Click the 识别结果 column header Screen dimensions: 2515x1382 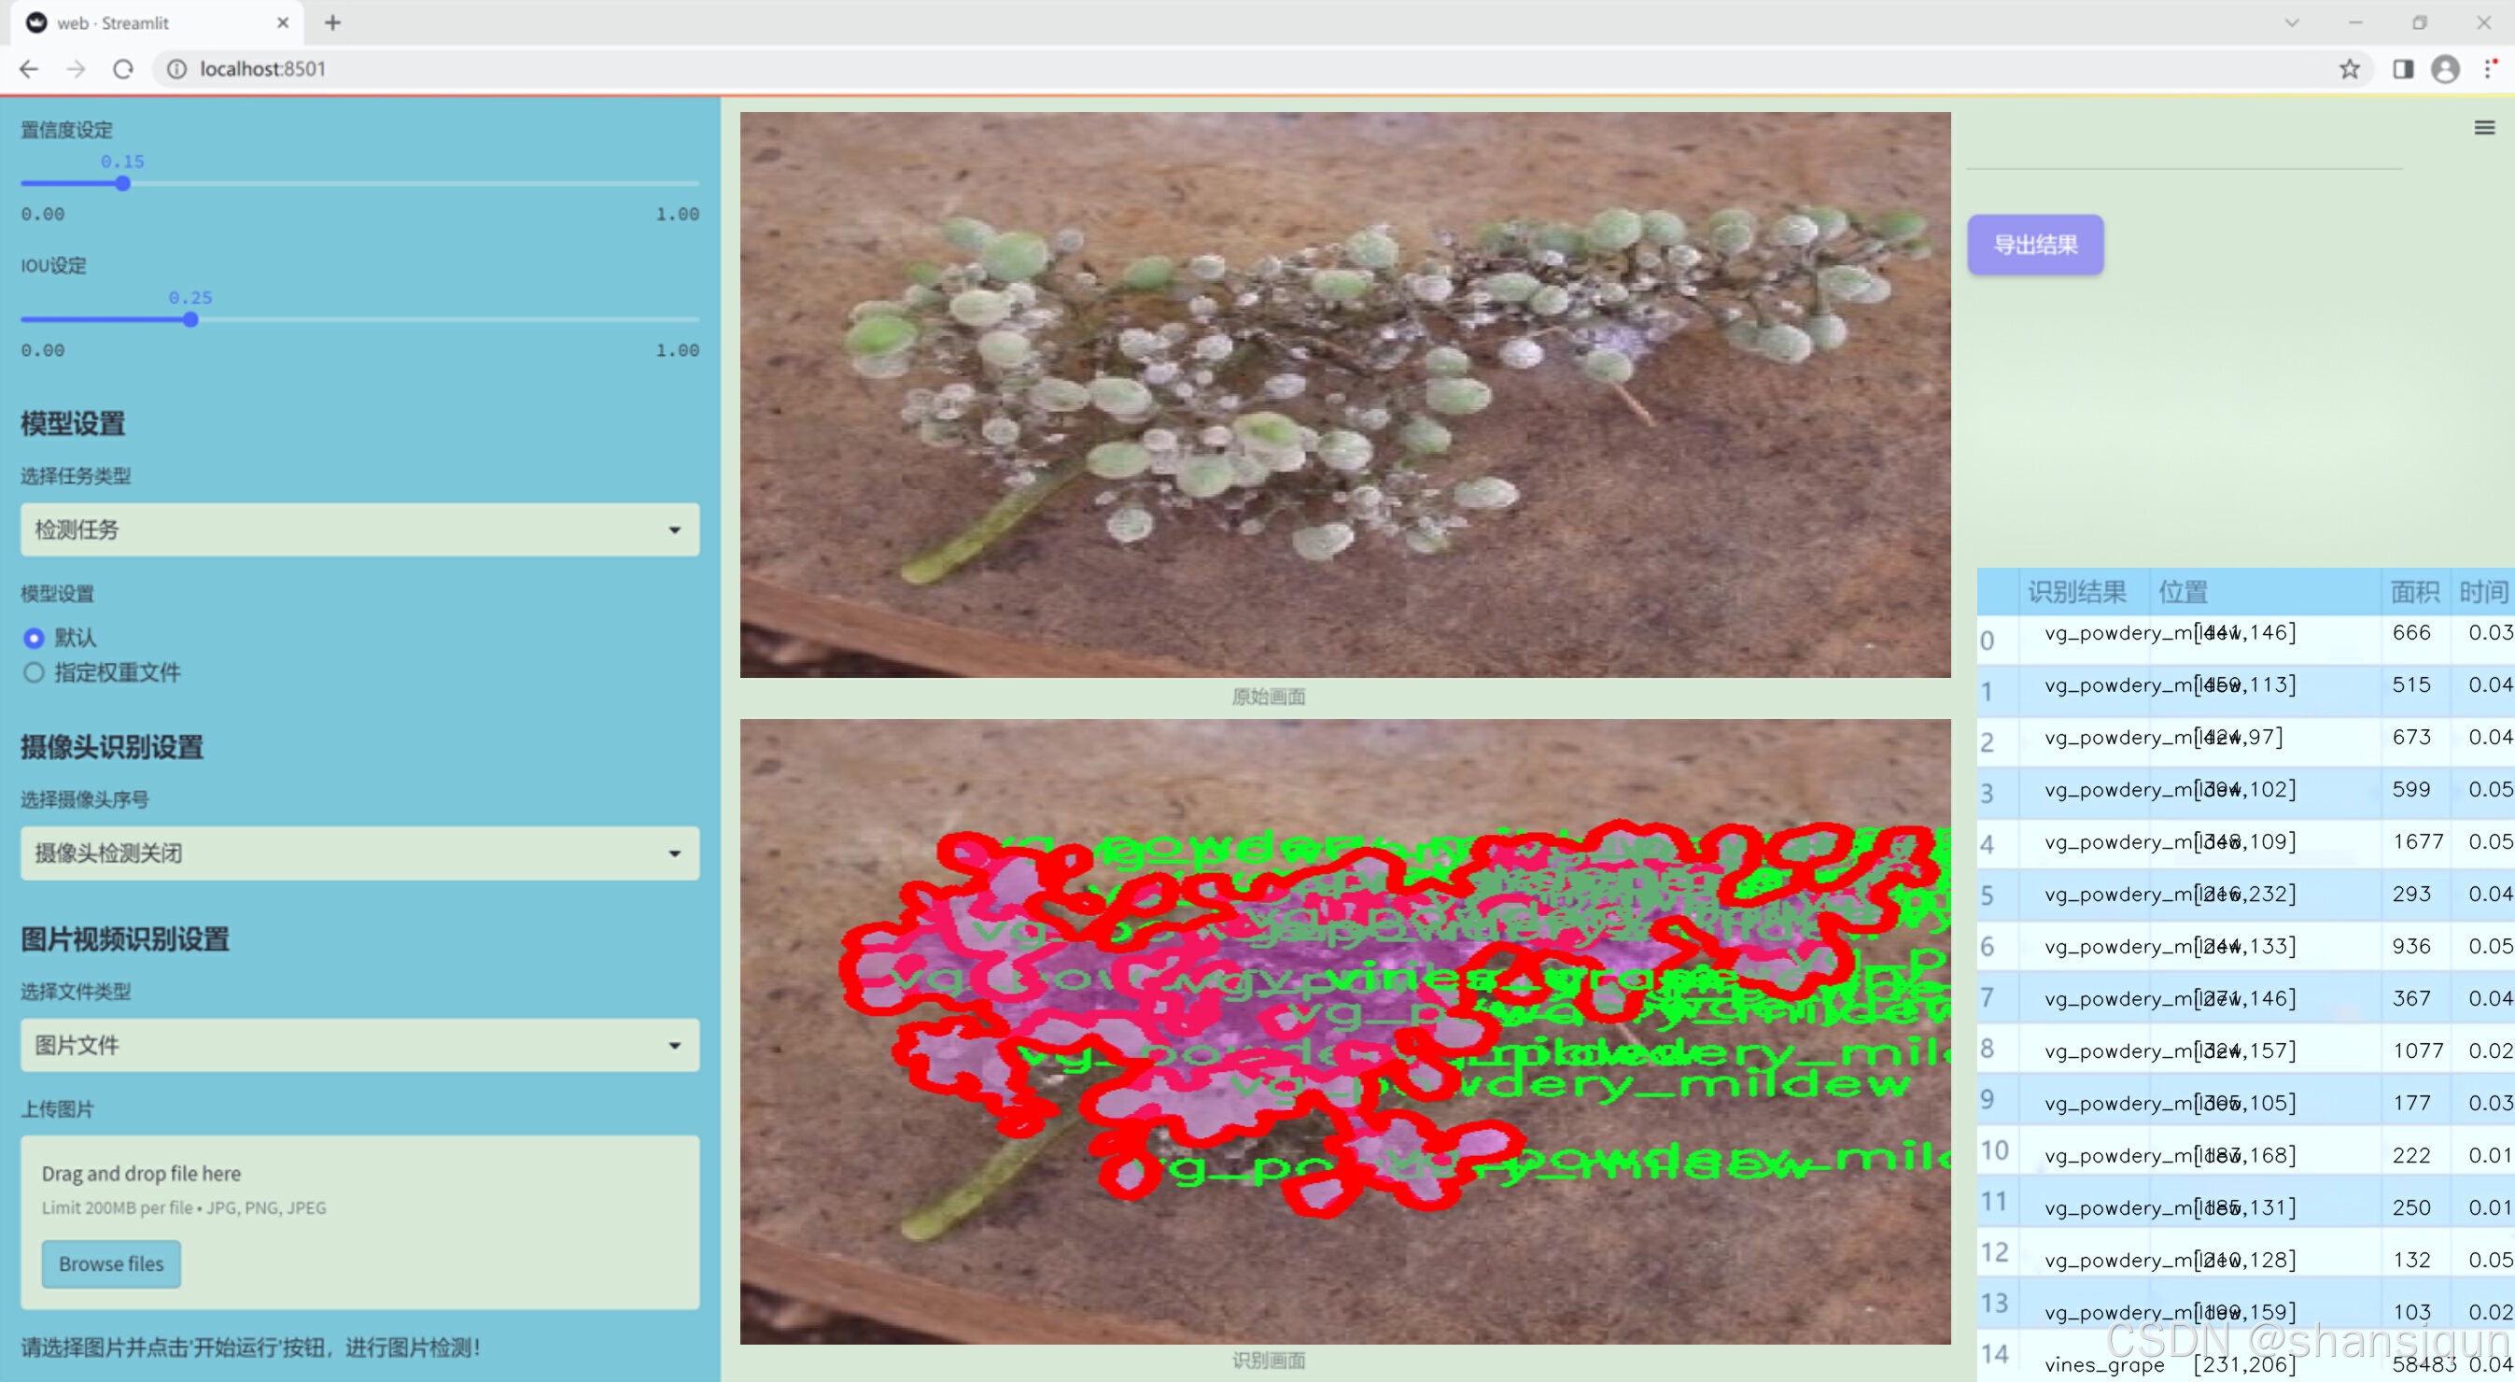pyautogui.click(x=2075, y=592)
